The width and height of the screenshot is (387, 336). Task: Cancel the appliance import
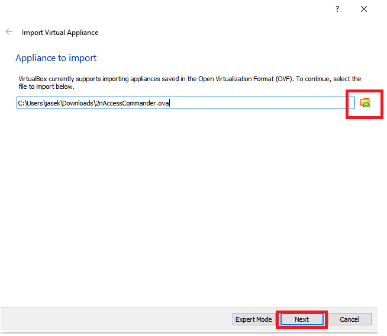click(x=350, y=319)
